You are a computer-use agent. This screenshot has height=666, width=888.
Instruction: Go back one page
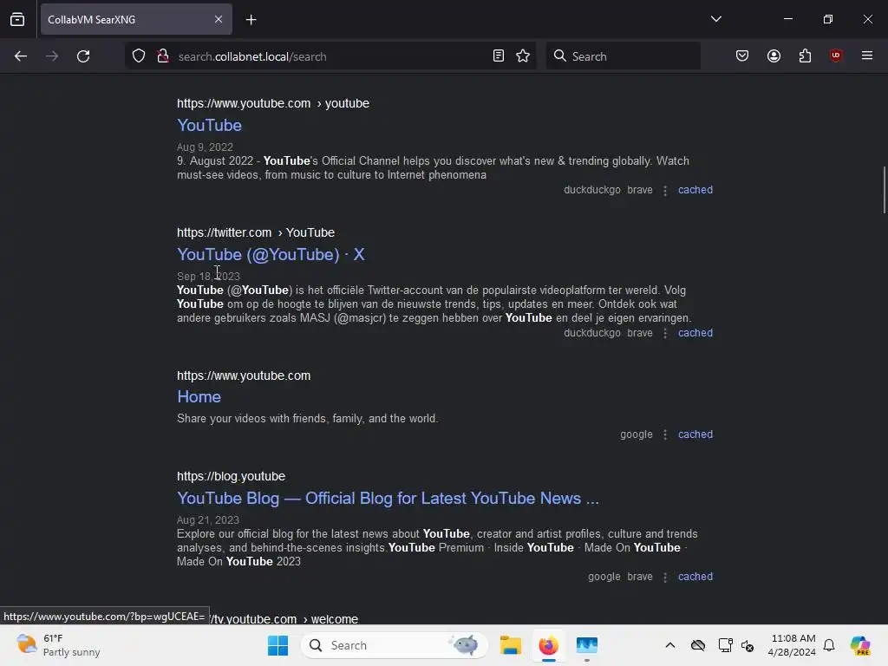pos(21,56)
